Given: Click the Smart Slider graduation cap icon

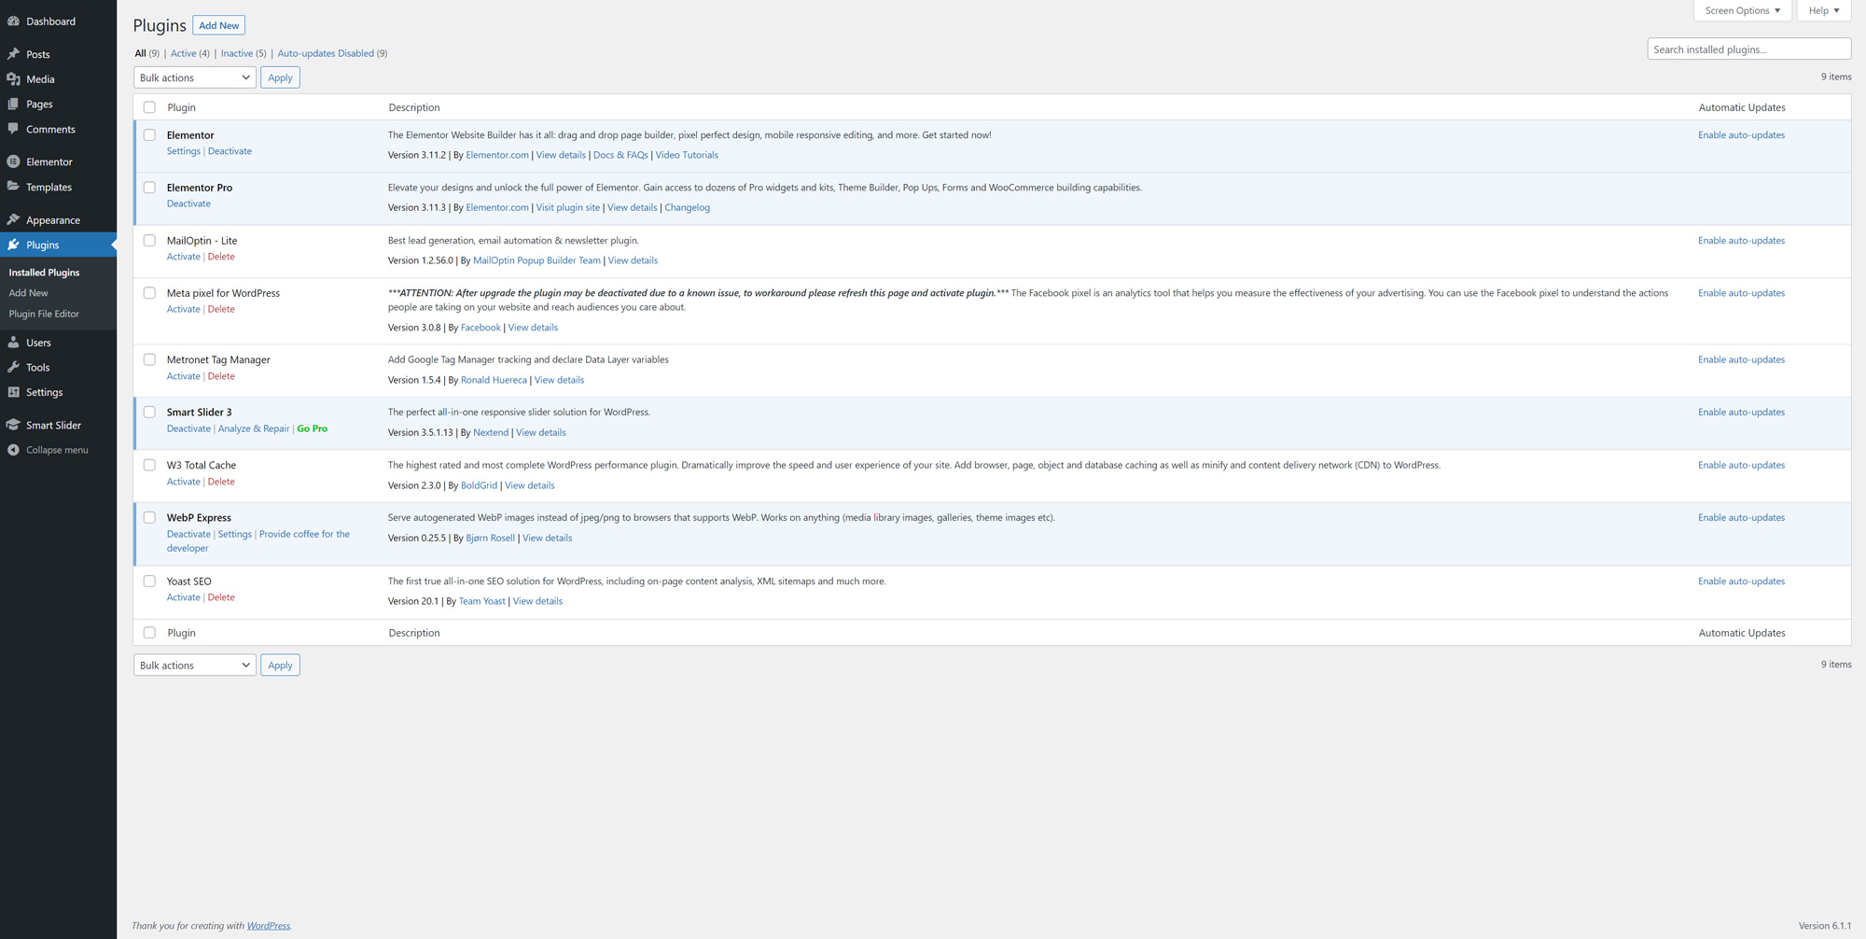Looking at the screenshot, I should [x=13, y=425].
